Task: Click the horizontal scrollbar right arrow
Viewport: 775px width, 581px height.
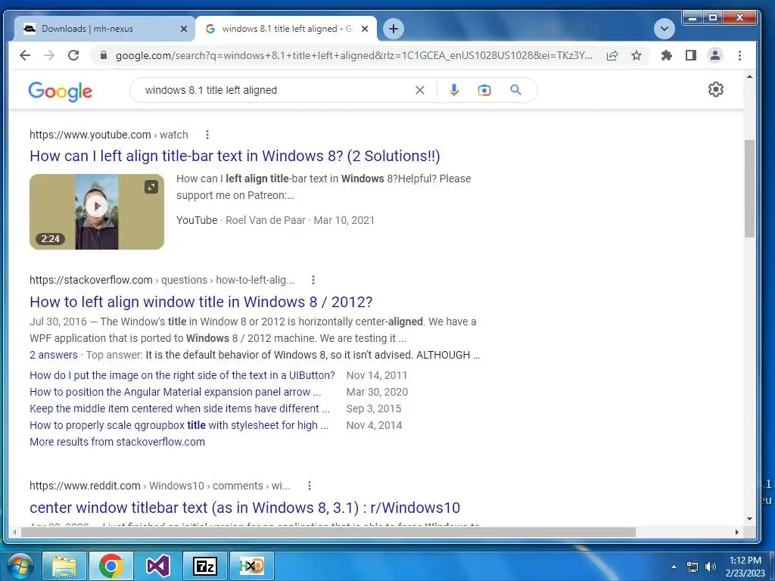Action: (x=737, y=532)
